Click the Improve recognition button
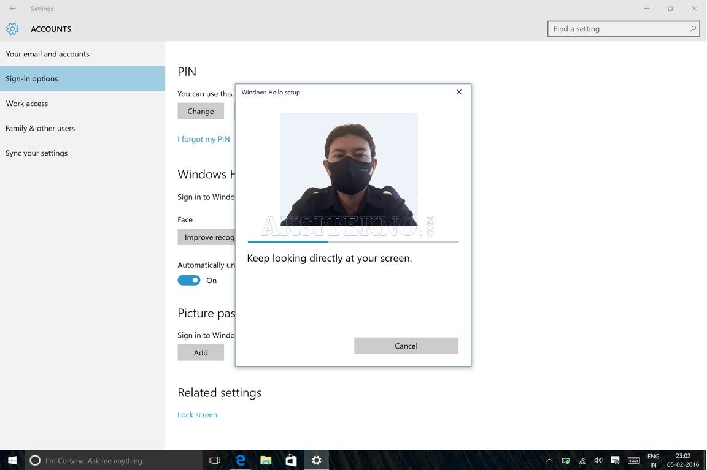707x470 pixels. (206, 237)
